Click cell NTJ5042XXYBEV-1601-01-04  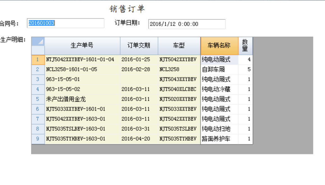point(82,60)
